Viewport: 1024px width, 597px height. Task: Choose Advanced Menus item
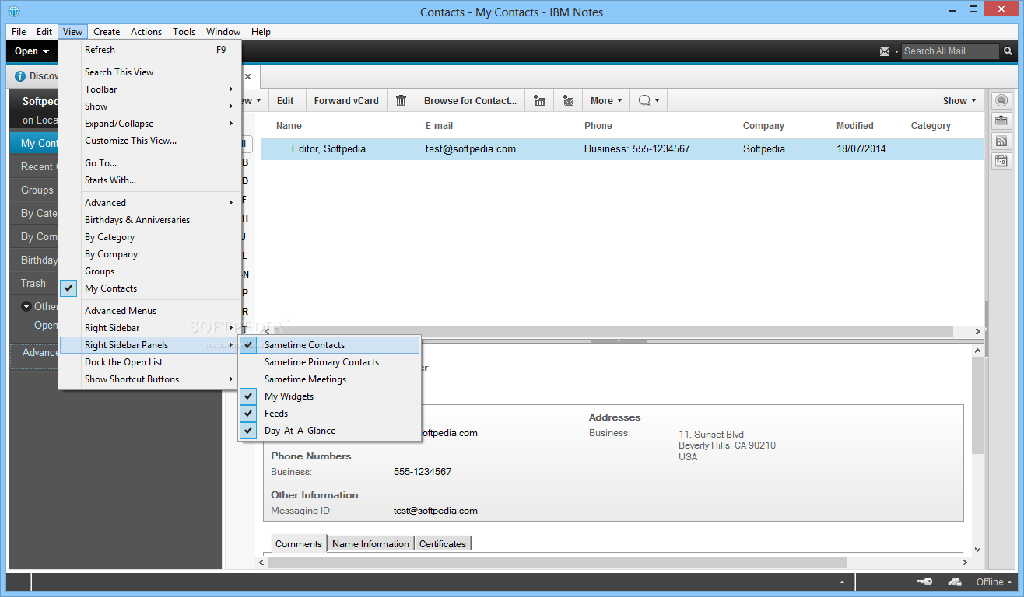pyautogui.click(x=149, y=311)
